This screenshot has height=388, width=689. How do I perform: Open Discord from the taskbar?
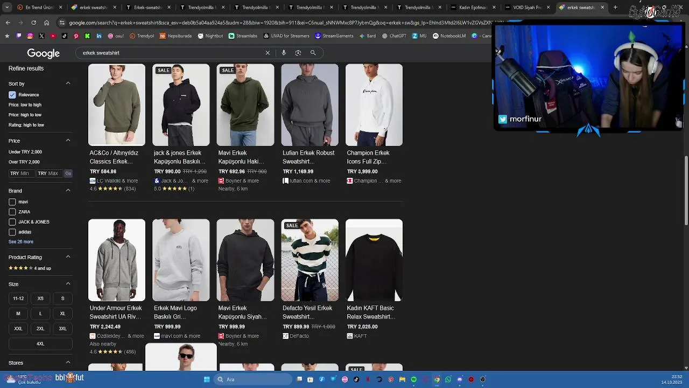tap(460, 379)
